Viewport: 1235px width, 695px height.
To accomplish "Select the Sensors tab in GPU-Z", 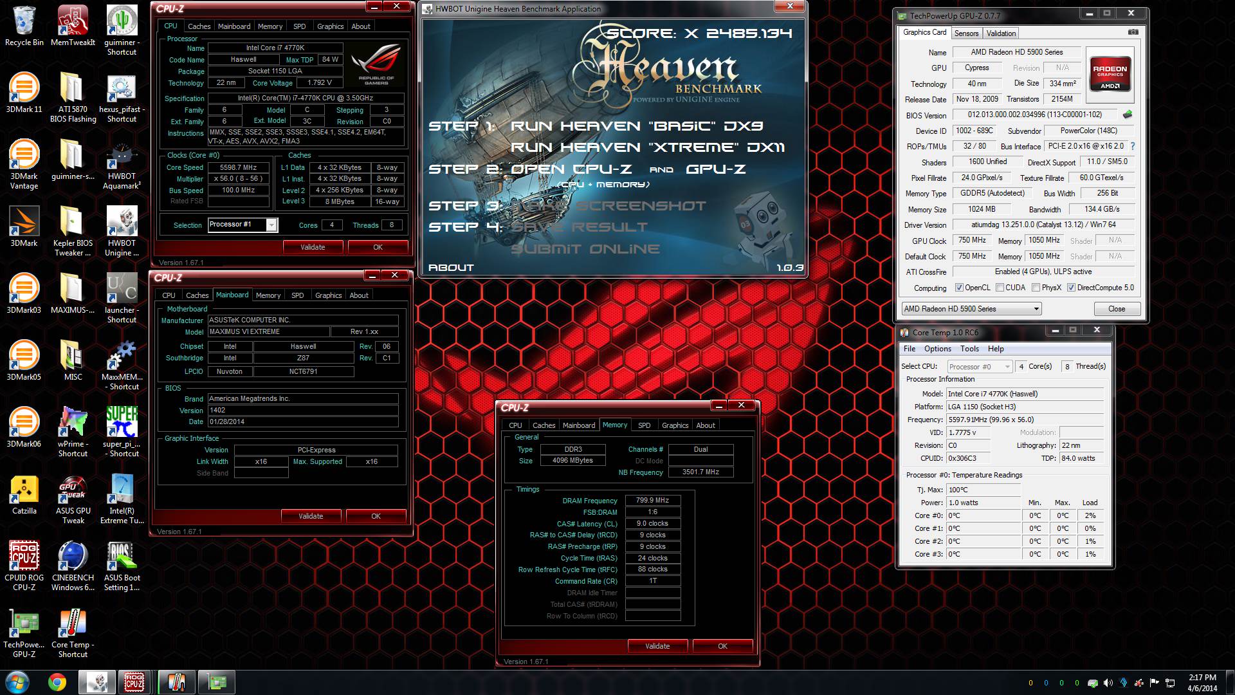I will pos(966,33).
